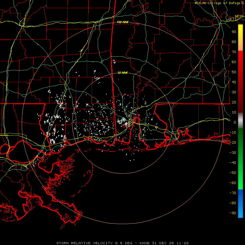The image size is (245, 245).
Task: Click the "[KT]" units label
Action: click(x=233, y=19)
